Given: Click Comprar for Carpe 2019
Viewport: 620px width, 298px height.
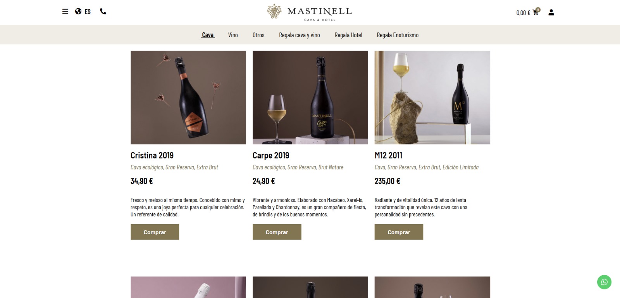Looking at the screenshot, I should [277, 232].
